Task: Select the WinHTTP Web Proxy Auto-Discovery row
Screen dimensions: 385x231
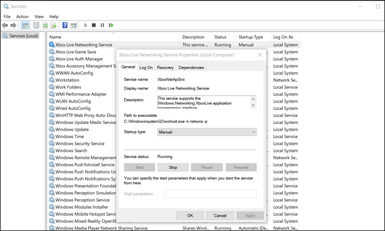Action: coord(82,115)
